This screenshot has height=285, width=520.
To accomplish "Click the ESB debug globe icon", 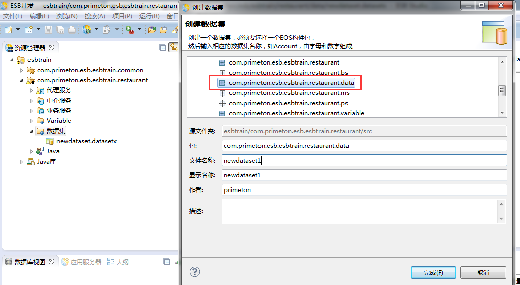I will (x=87, y=30).
